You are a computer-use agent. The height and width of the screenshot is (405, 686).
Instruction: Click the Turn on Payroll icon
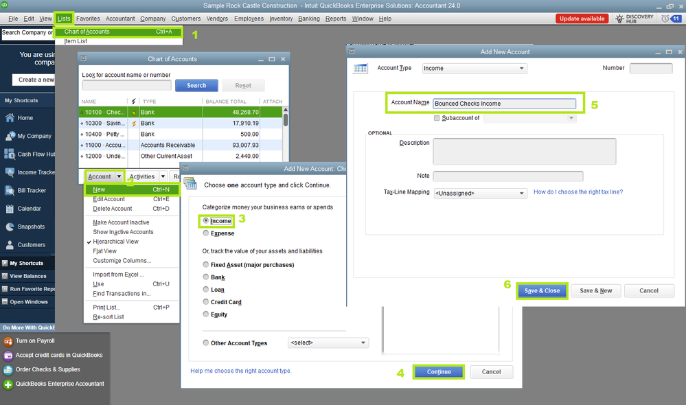point(8,341)
